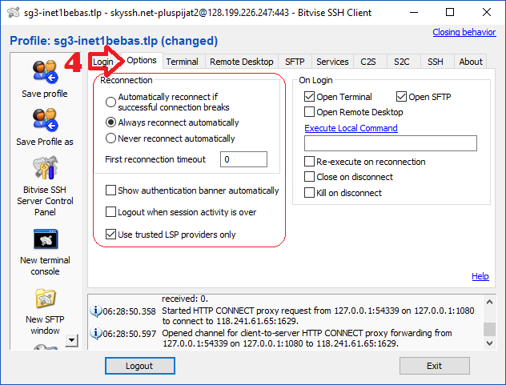This screenshot has height=385, width=506.
Task: Click the Exit button
Action: (435, 366)
